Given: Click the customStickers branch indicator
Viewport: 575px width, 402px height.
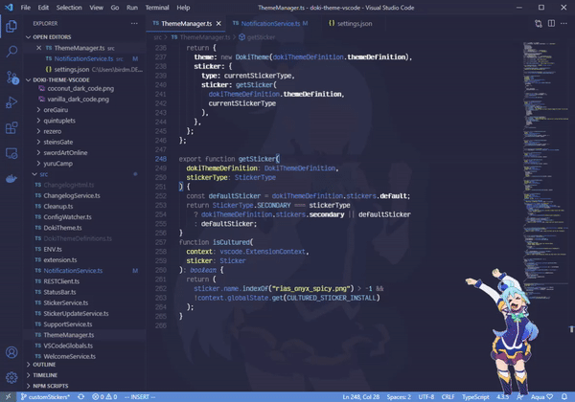Looking at the screenshot, I should click(x=45, y=397).
